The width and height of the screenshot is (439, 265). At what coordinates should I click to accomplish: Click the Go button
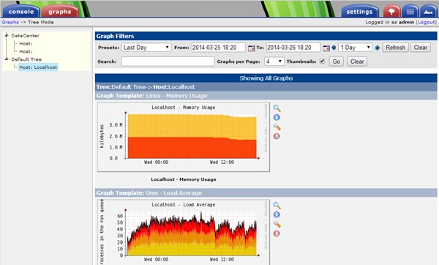[x=337, y=61]
